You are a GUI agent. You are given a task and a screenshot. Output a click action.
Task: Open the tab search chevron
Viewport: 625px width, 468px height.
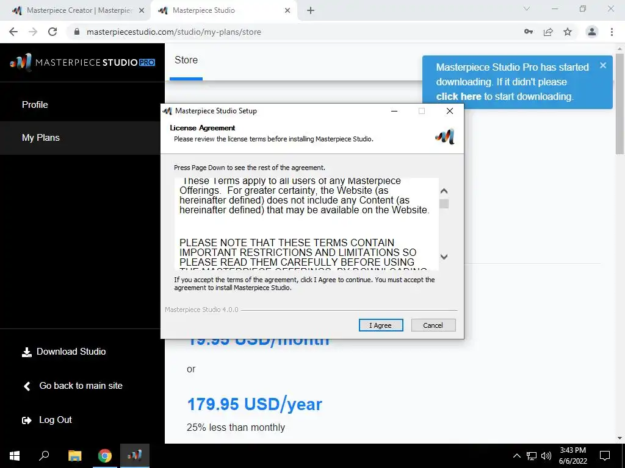coord(527,9)
